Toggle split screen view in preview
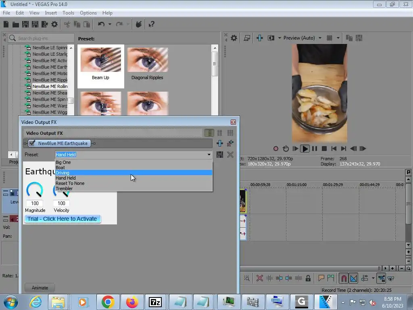The height and width of the screenshot is (310, 413). point(271,38)
